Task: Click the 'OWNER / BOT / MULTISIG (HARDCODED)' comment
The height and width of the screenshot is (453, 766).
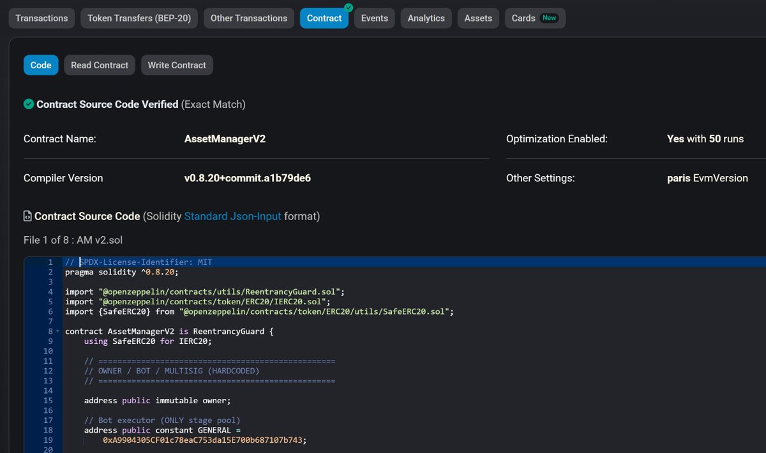Action: [172, 371]
